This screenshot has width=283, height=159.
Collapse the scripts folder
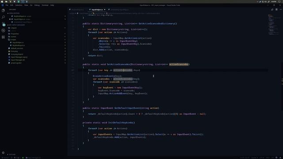coord(14,40)
